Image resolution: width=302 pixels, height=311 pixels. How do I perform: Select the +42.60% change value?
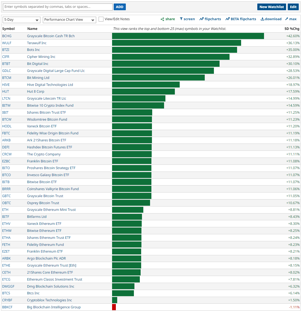pos(293,36)
